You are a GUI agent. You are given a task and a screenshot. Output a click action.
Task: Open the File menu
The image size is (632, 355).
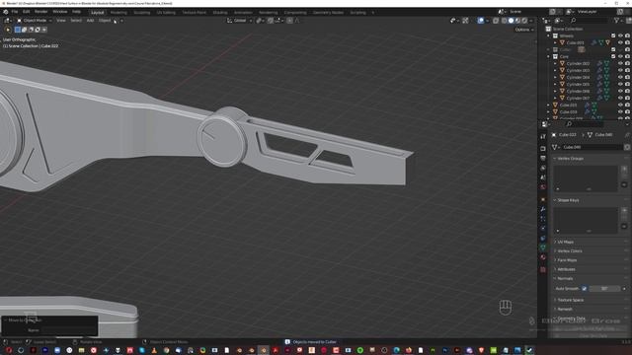(x=15, y=12)
